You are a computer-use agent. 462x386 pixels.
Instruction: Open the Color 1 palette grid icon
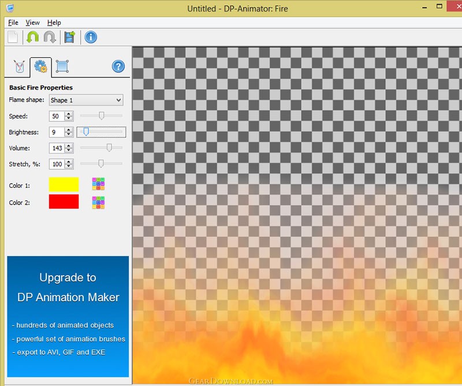(98, 184)
